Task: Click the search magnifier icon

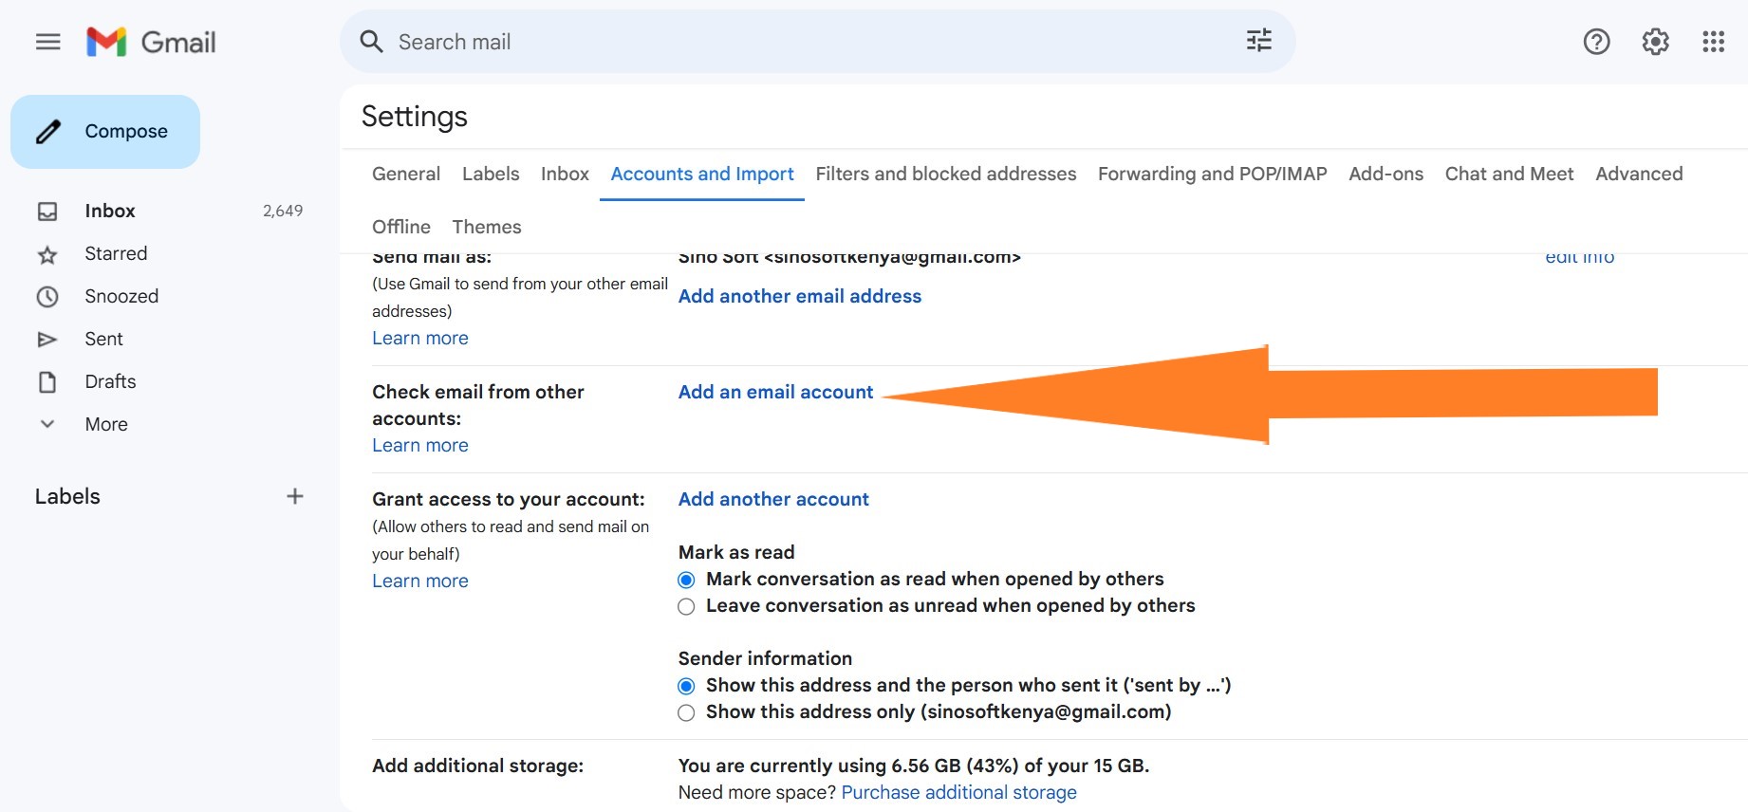Action: click(371, 42)
